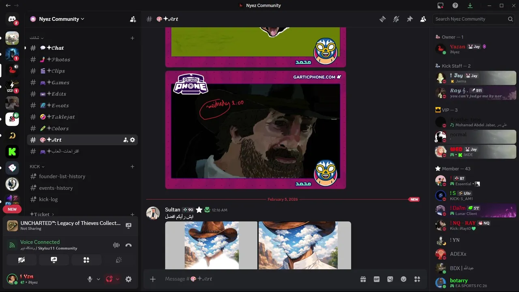Viewport: 519px width, 292px height.
Task: Add channel to شاتات category
Action: click(132, 38)
